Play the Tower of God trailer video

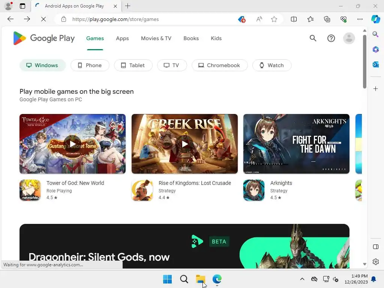point(72,144)
